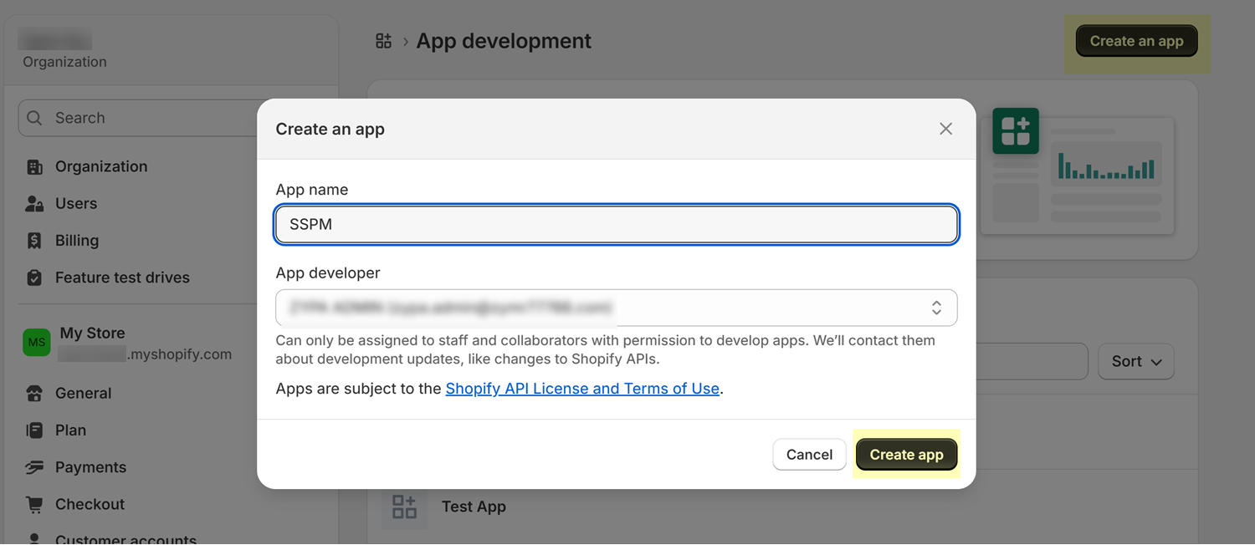The width and height of the screenshot is (1255, 545).
Task: Cancel the app creation dialog
Action: (809, 455)
